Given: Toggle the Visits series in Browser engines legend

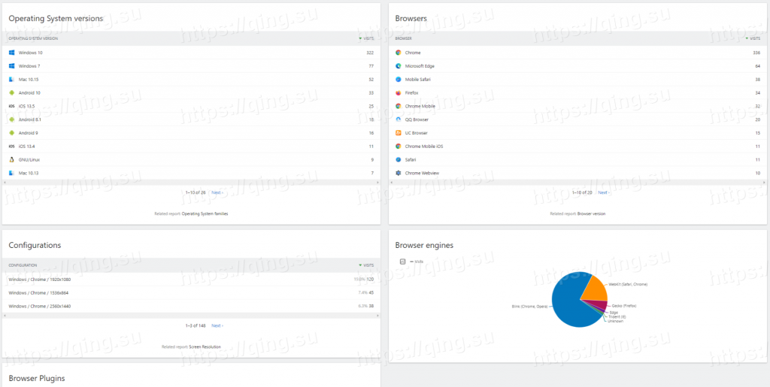Looking at the screenshot, I should 403,262.
